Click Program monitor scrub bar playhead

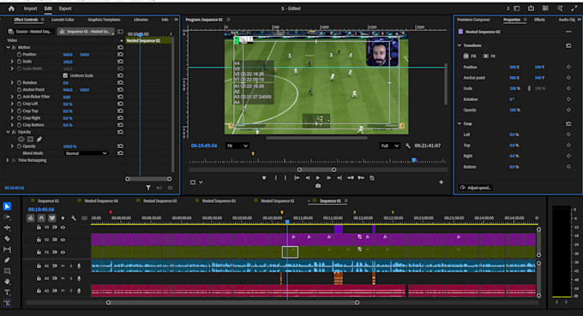tap(413, 159)
